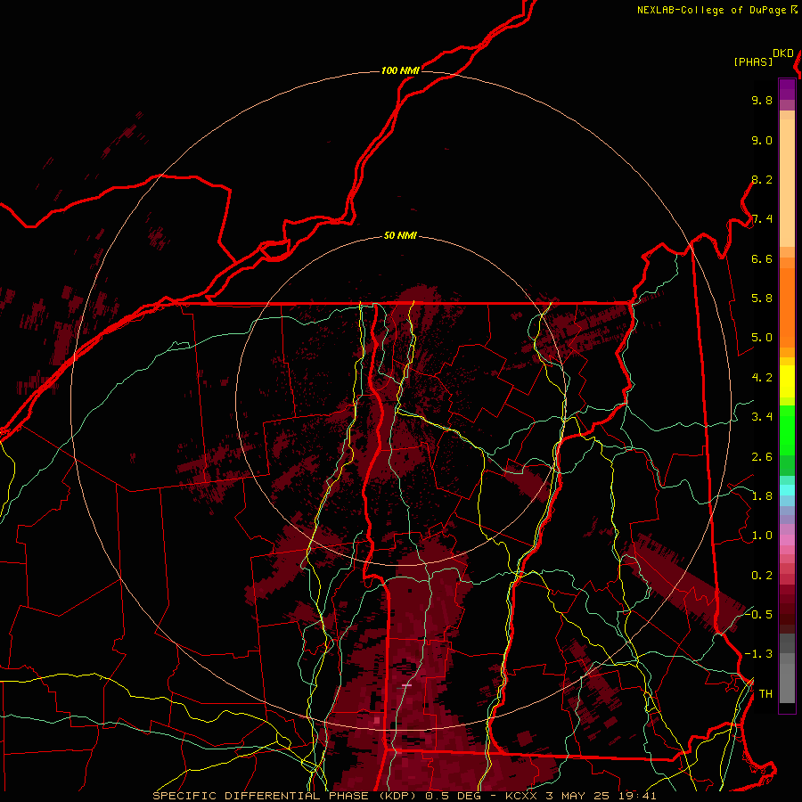The image size is (802, 802).
Task: Pick the bright green band in color bar
Action: click(x=787, y=430)
